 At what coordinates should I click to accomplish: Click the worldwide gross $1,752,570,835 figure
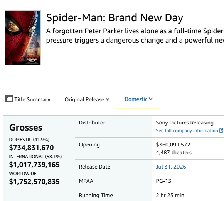(34, 182)
